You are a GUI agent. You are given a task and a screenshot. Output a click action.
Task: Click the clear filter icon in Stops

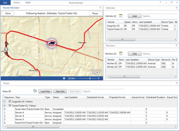pyautogui.click(x=35, y=91)
